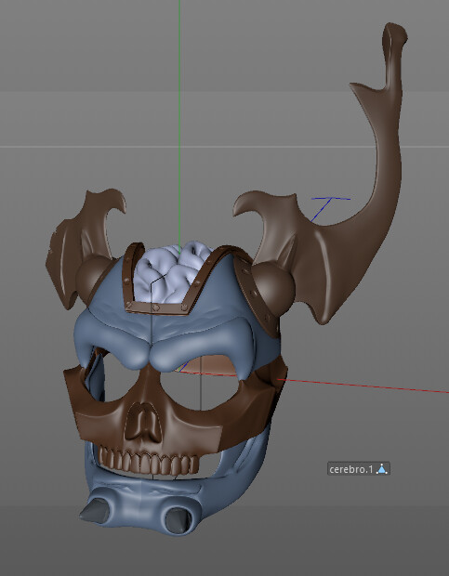Screen dimensions: 449x576
Task: Click the red X-axis line at right
Action: tap(363, 386)
